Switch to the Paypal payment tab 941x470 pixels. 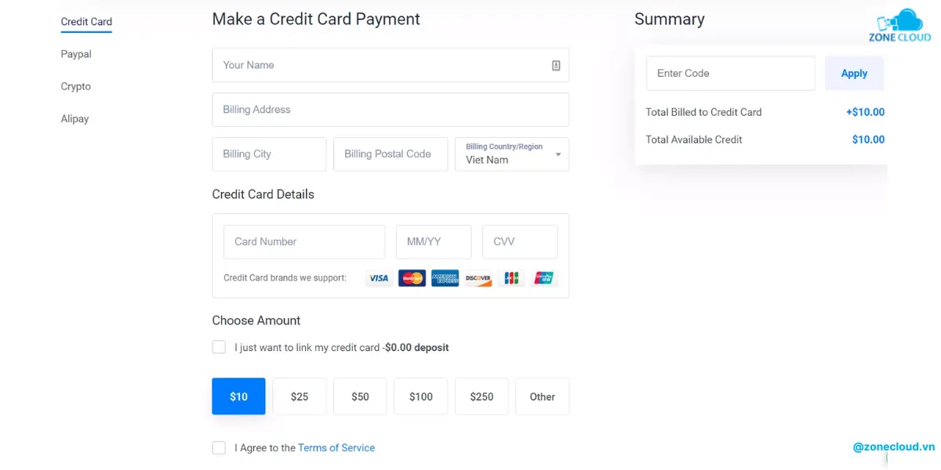coord(76,54)
